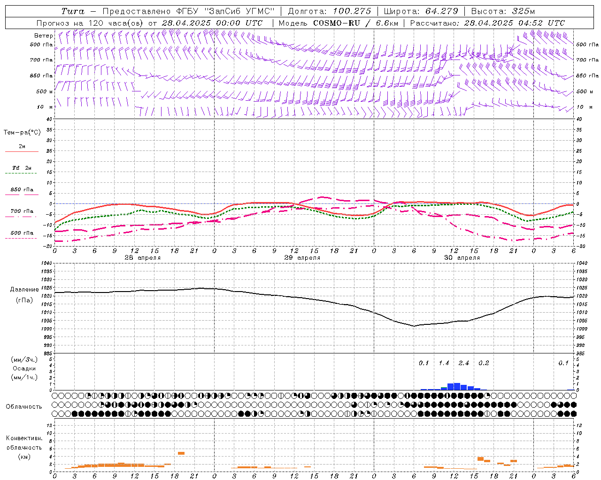Click the "2.4" precipitation amount

(x=464, y=363)
